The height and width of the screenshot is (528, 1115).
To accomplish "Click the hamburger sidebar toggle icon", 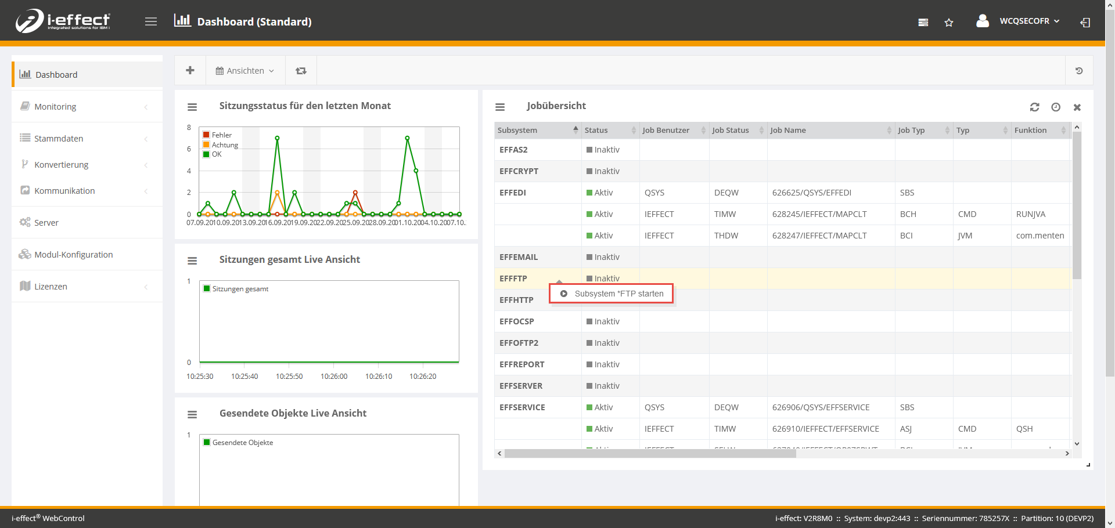I will click(151, 21).
